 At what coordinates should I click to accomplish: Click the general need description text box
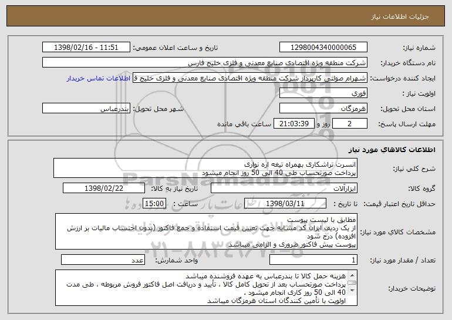205,168
